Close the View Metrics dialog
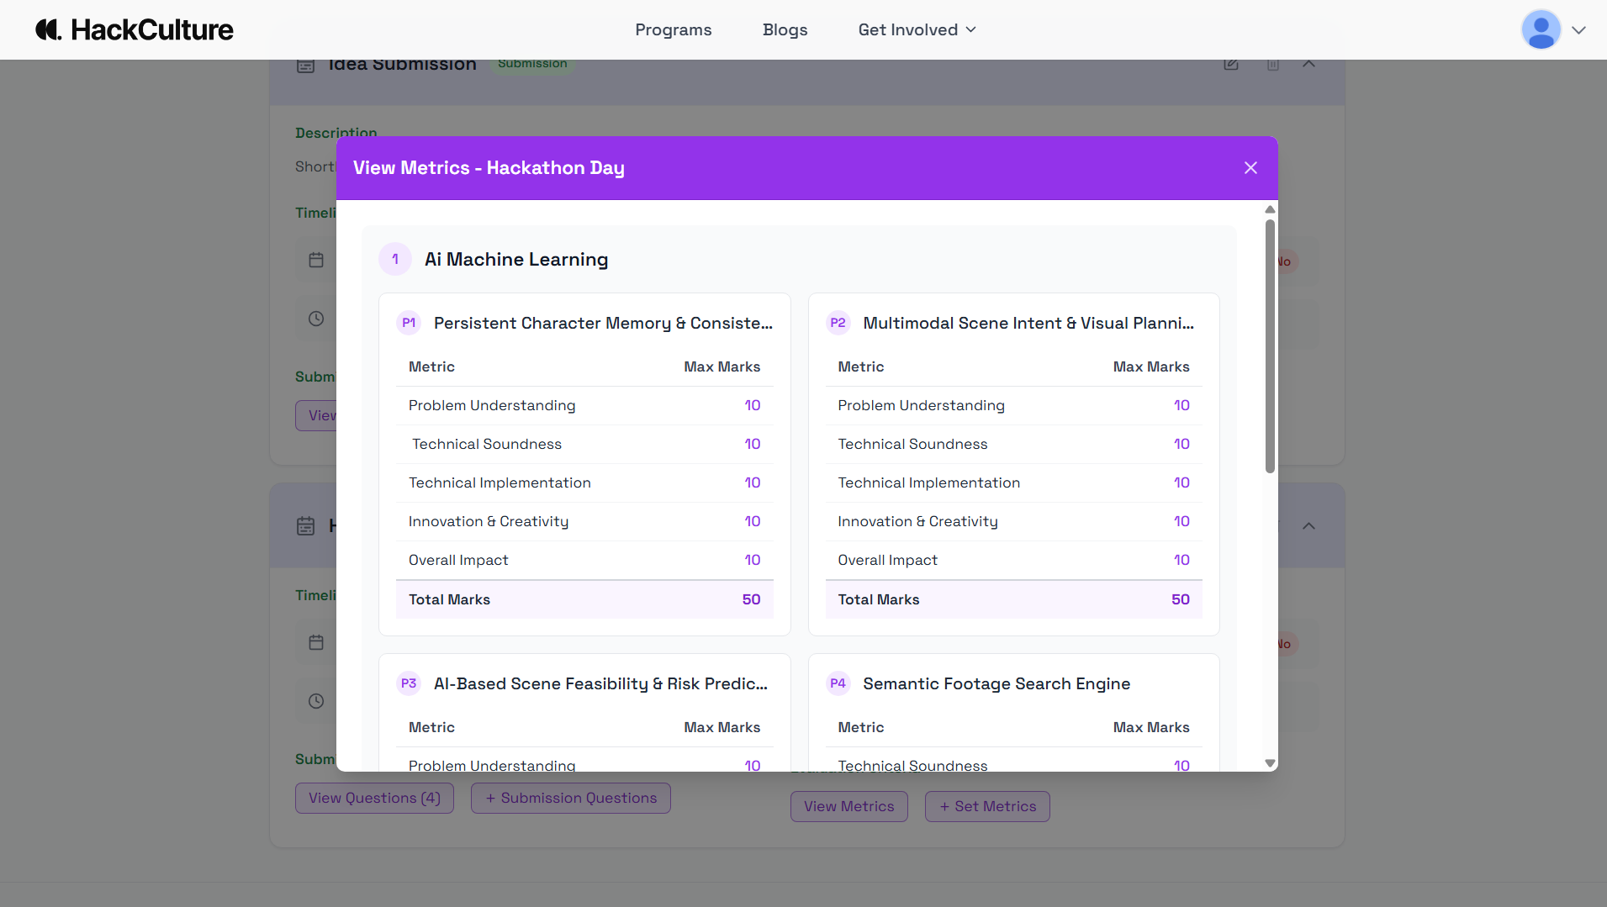The width and height of the screenshot is (1607, 907). pos(1250,168)
